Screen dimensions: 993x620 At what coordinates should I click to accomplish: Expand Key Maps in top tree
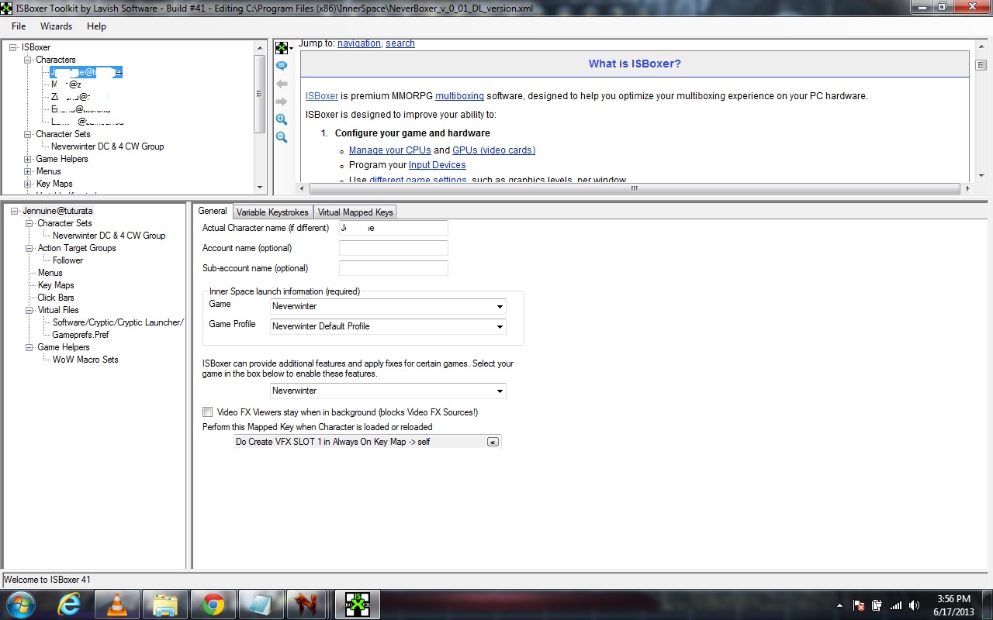[x=28, y=184]
